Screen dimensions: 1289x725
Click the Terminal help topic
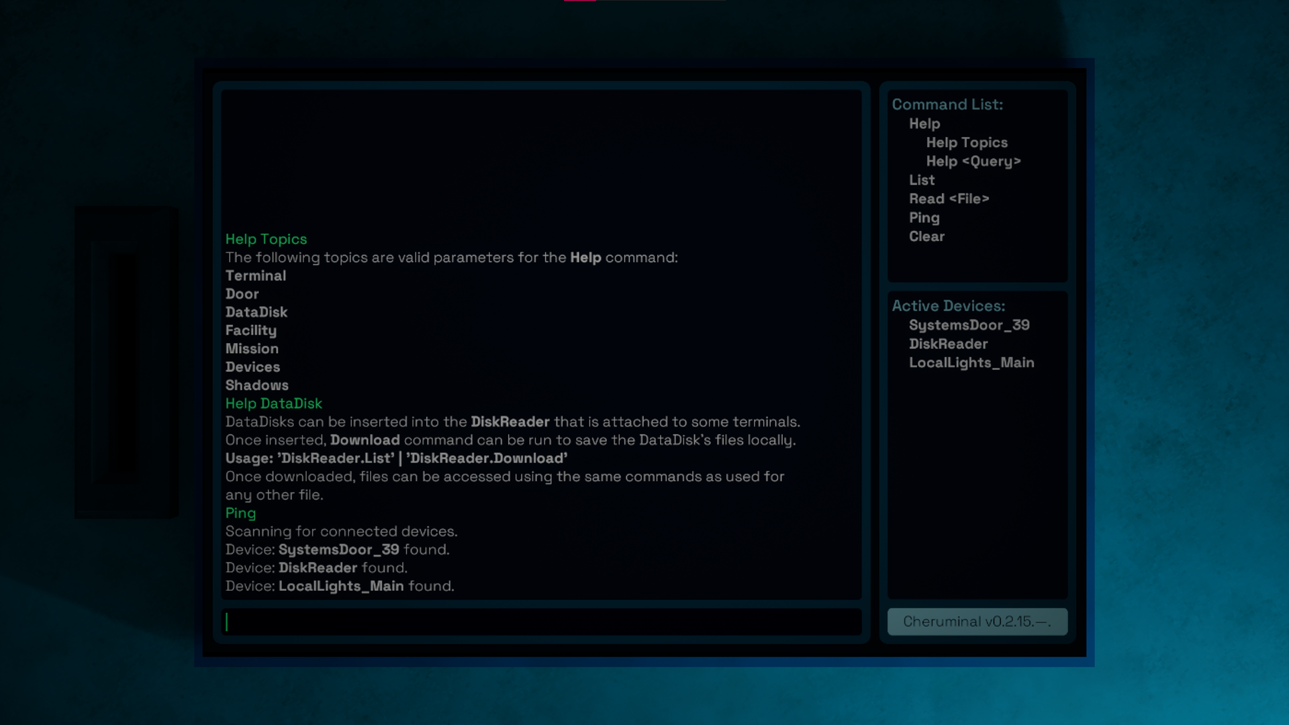coord(255,276)
